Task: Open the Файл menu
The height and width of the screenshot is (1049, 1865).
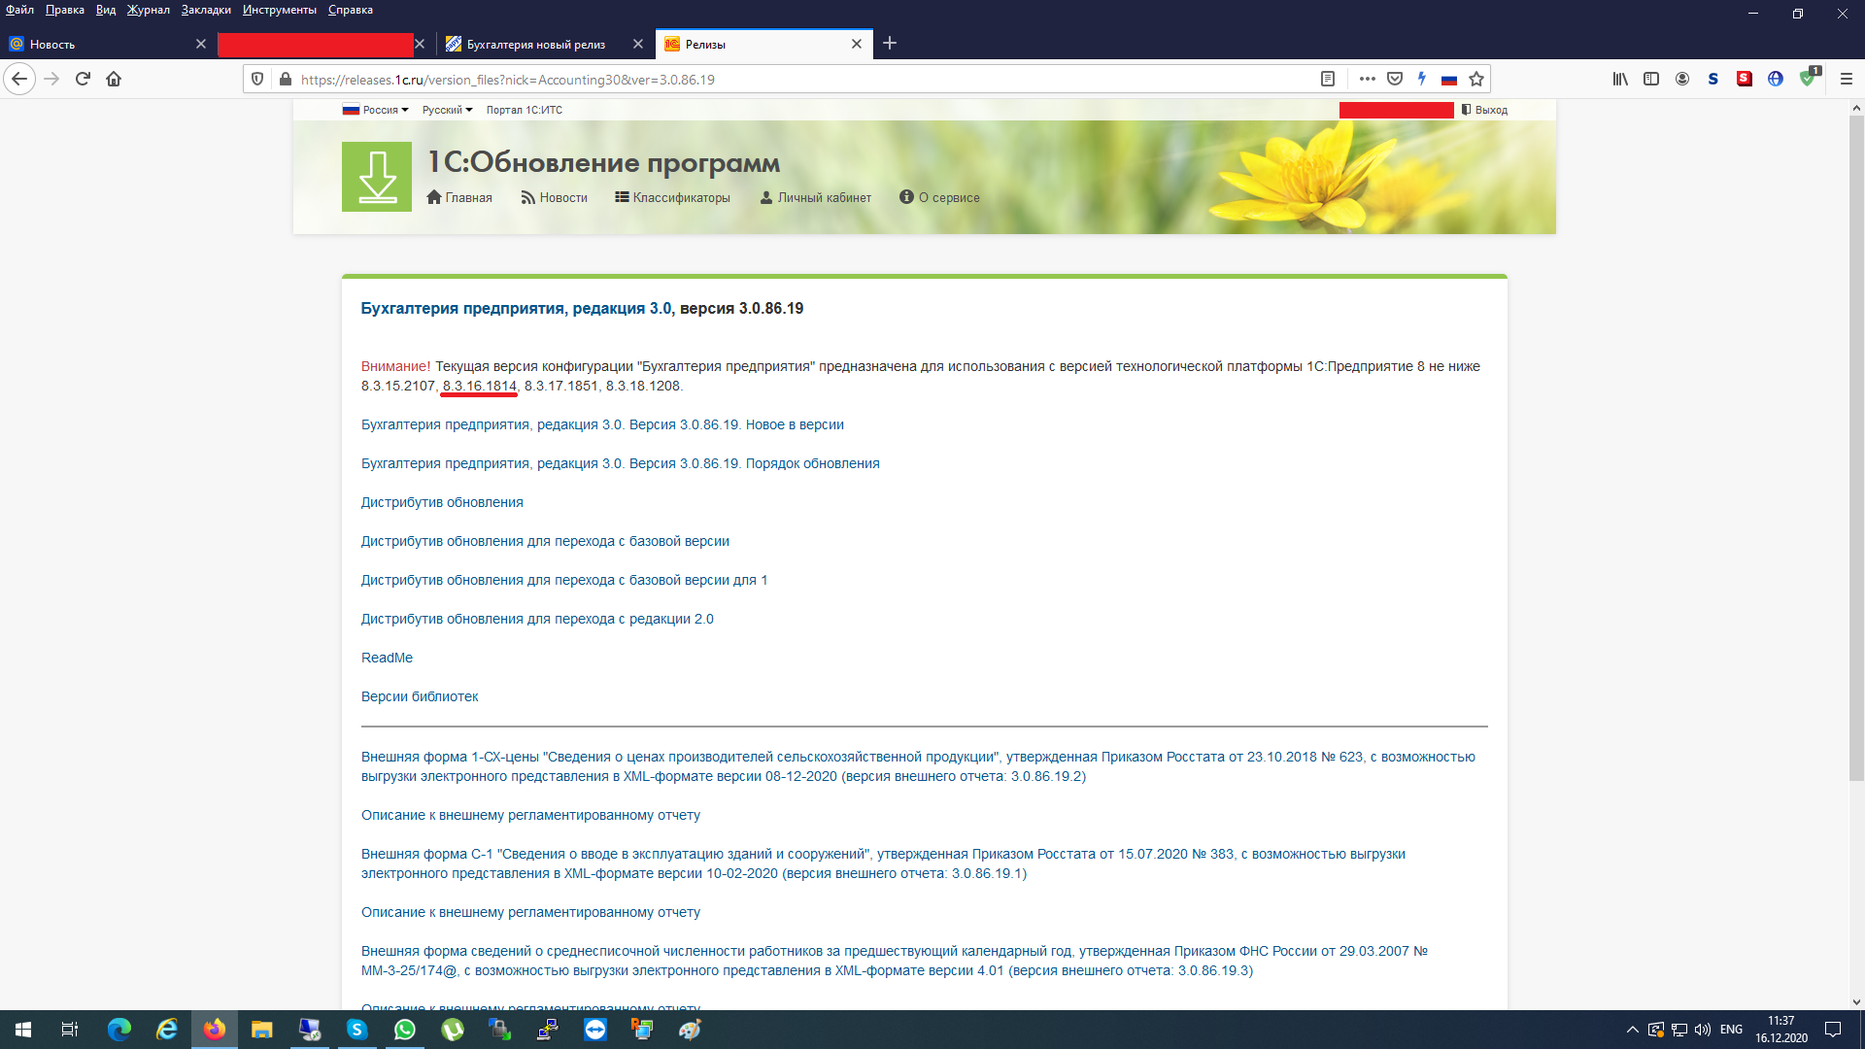Action: [x=19, y=10]
